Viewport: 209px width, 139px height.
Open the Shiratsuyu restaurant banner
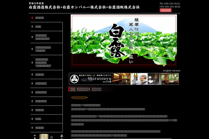tap(124, 79)
